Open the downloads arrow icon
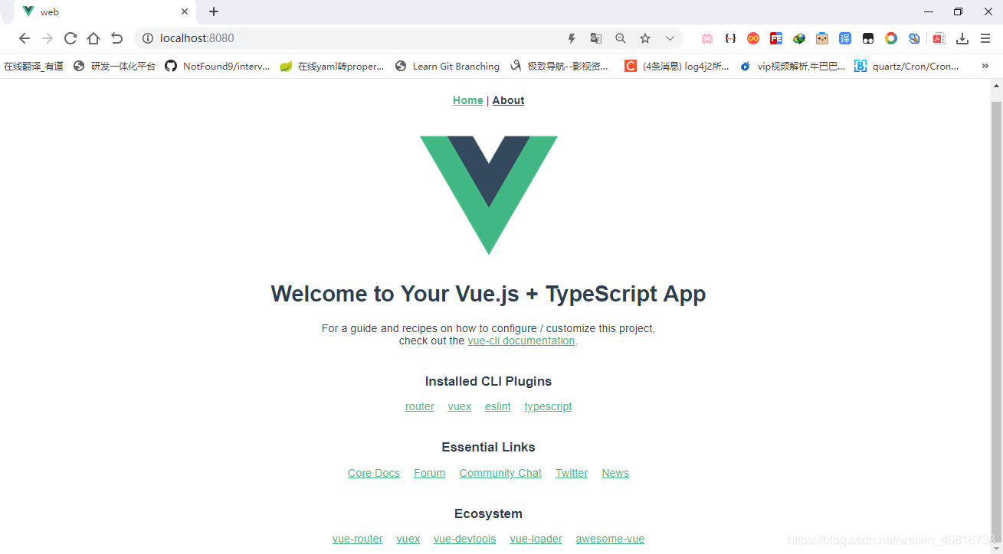The height and width of the screenshot is (554, 1003). [963, 38]
